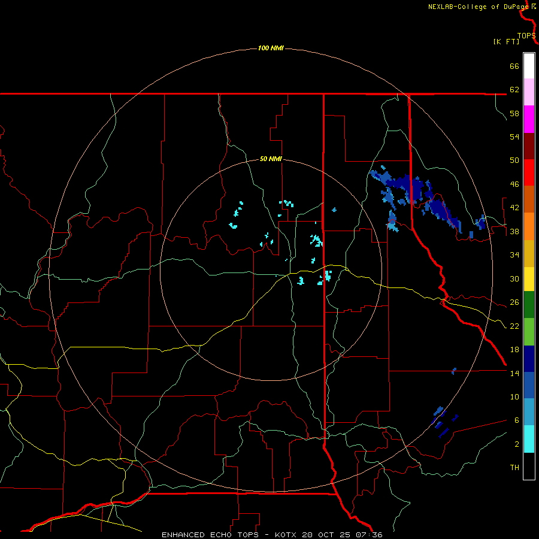Click the legend value 66
The image size is (539, 539).
pyautogui.click(x=514, y=66)
